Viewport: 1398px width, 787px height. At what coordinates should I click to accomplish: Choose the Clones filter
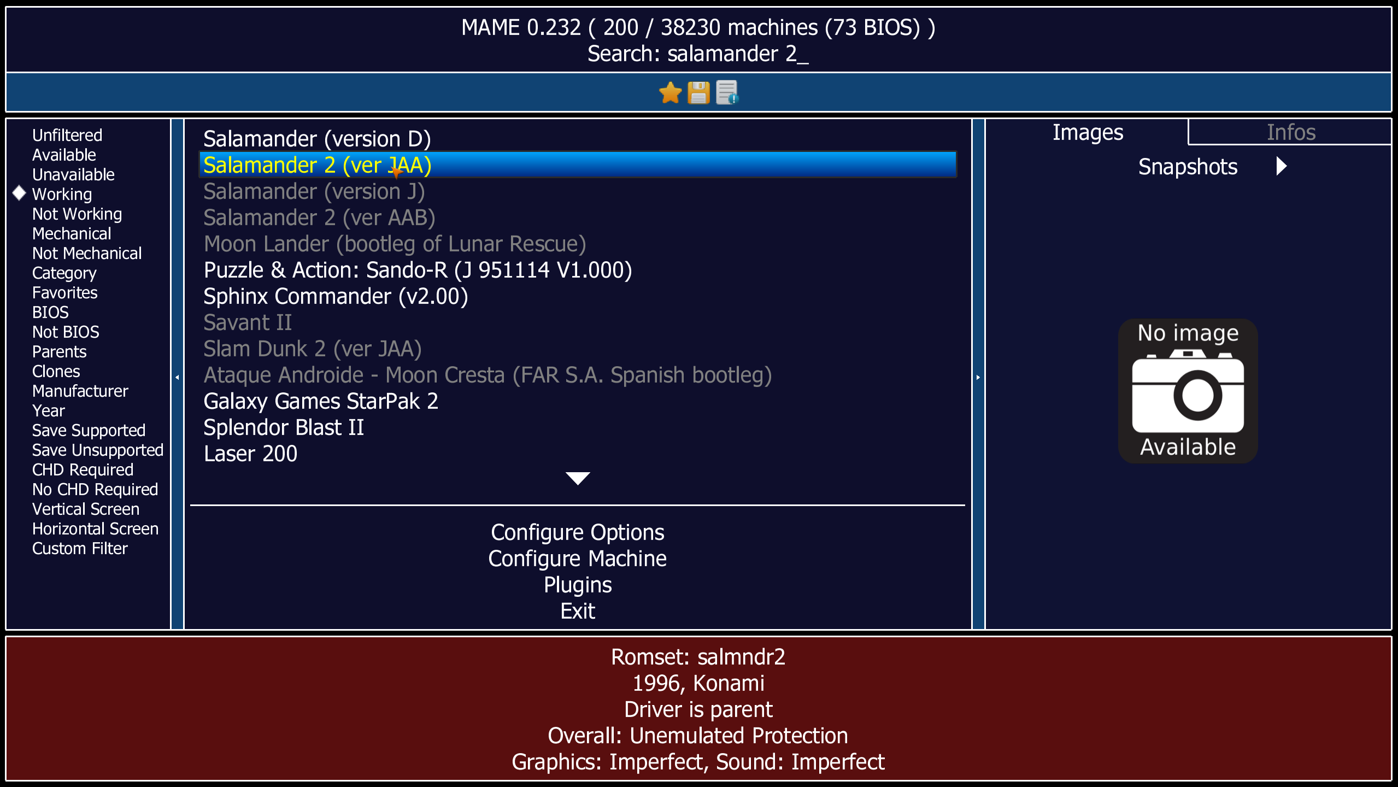pos(56,371)
